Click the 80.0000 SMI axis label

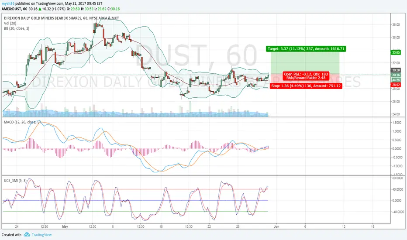pyautogui.click(x=397, y=178)
